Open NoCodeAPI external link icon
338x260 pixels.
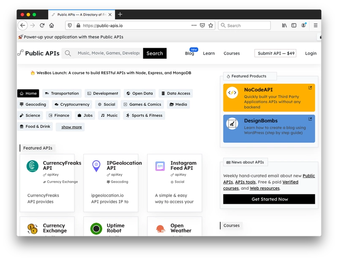[x=310, y=88]
